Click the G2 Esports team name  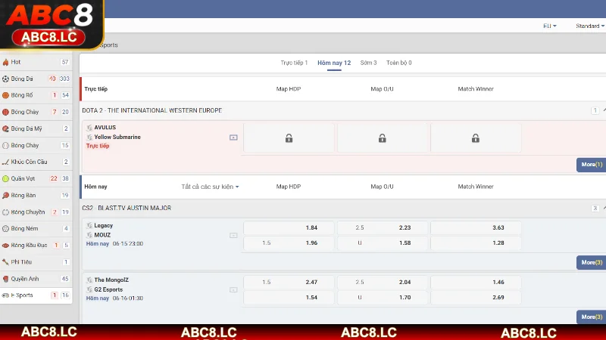108,289
